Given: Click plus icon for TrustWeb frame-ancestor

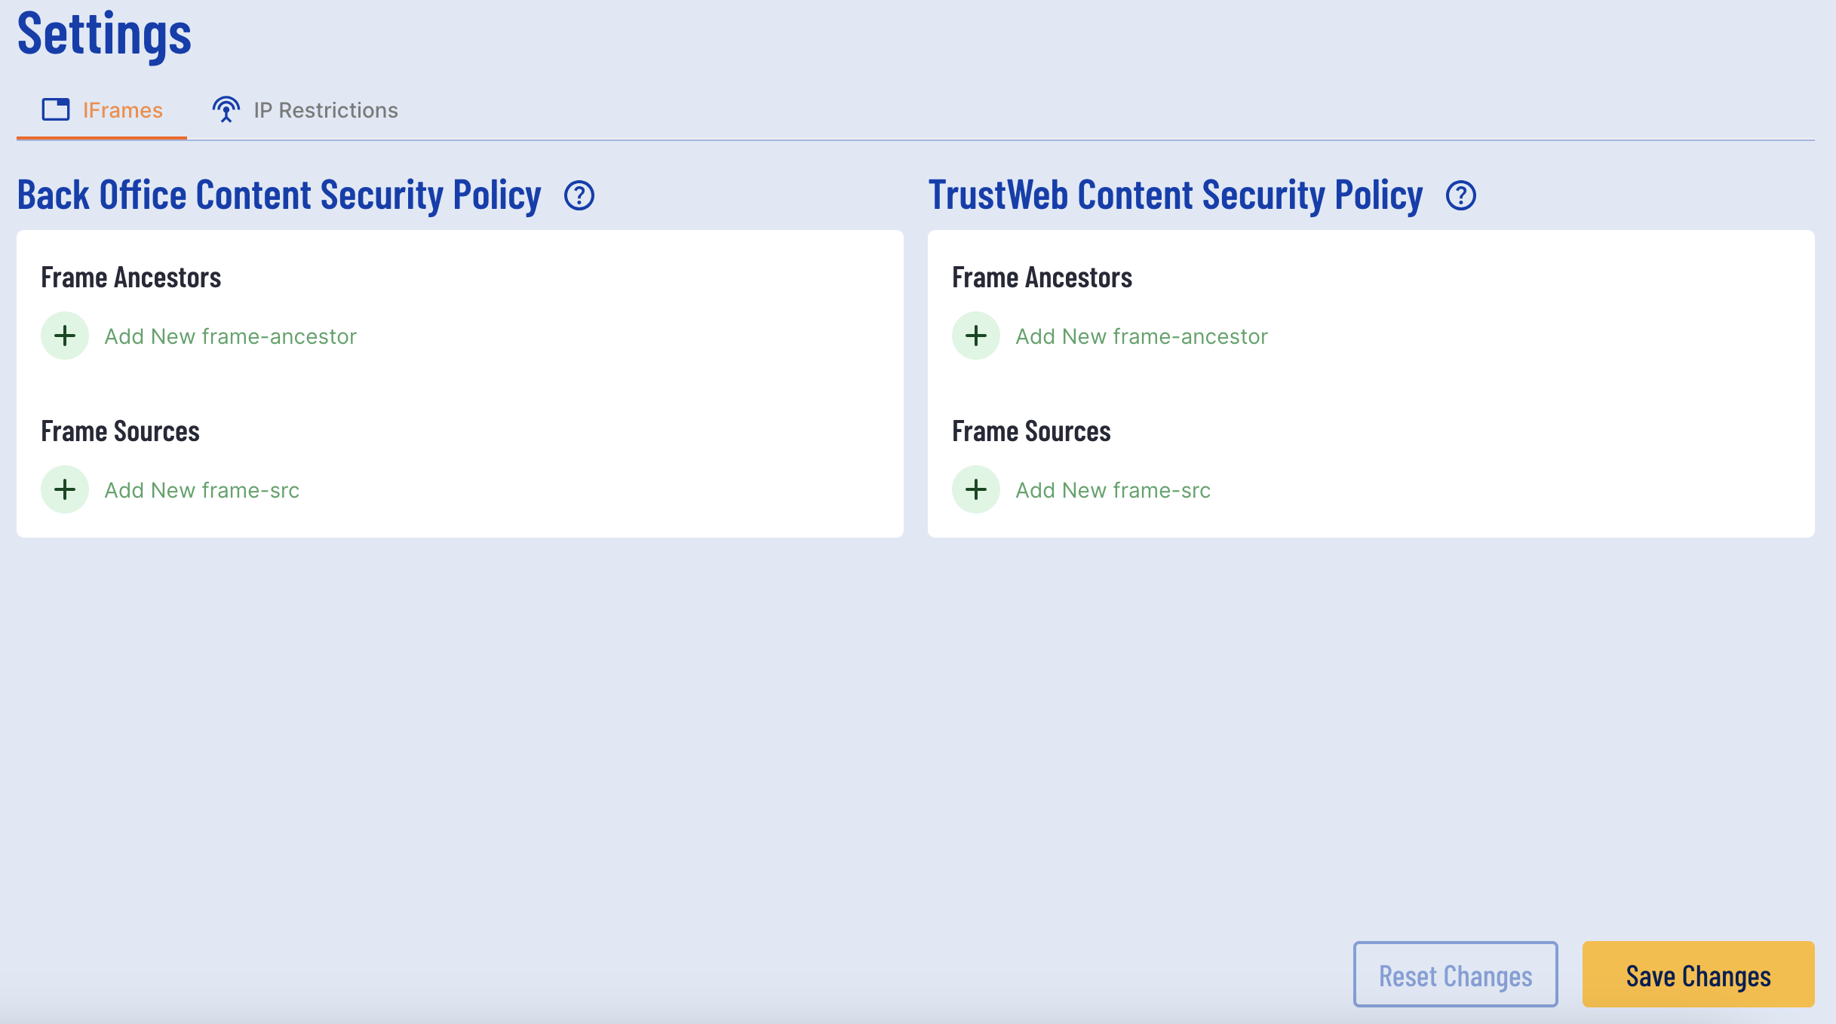Looking at the screenshot, I should (976, 336).
